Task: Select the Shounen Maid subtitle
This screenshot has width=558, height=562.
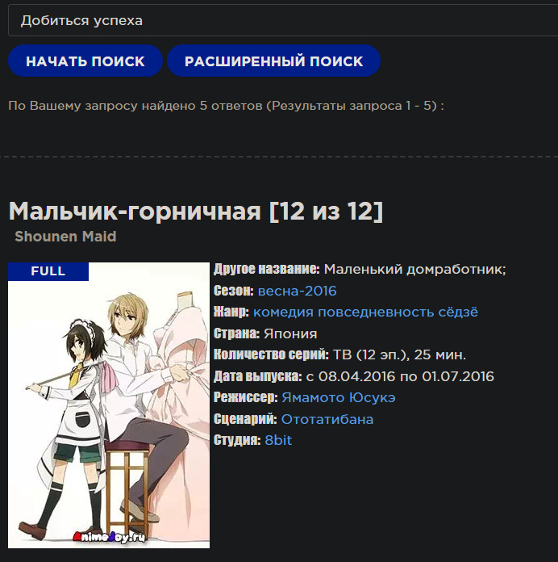Action: (x=65, y=237)
